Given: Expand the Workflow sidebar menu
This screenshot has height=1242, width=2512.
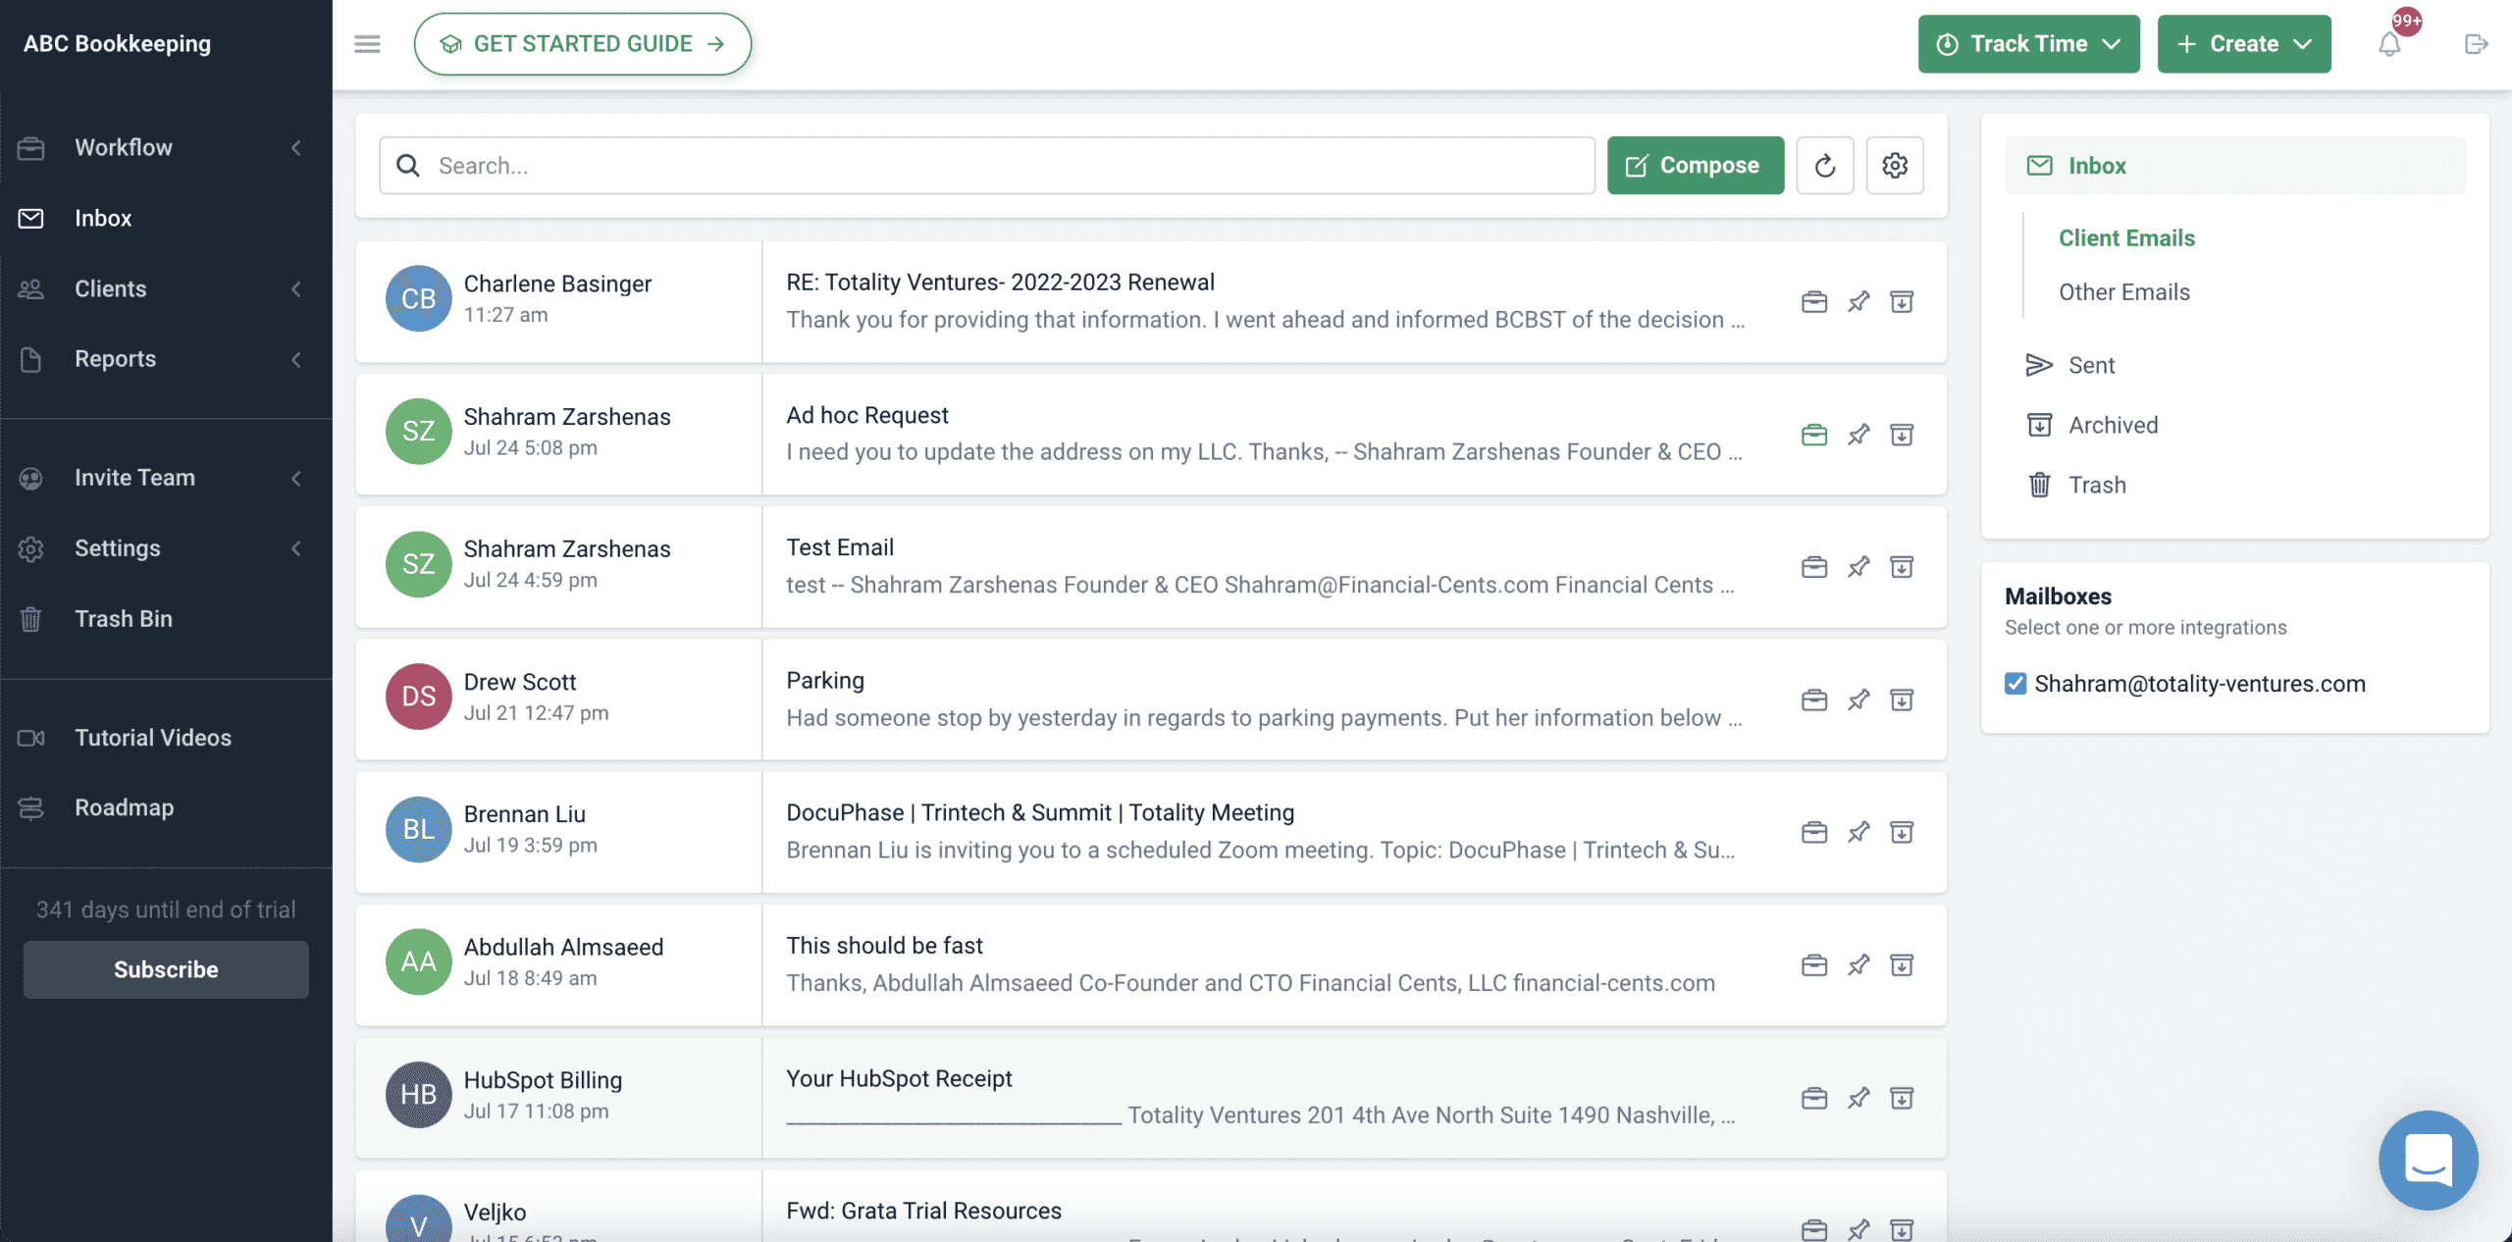Looking at the screenshot, I should click(293, 146).
